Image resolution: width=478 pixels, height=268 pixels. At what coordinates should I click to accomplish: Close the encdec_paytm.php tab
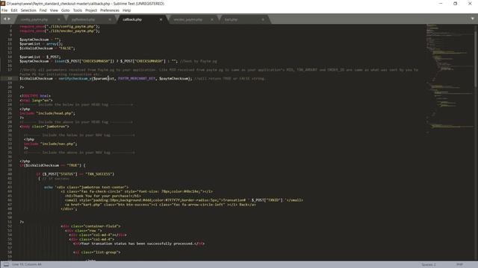tap(212, 19)
